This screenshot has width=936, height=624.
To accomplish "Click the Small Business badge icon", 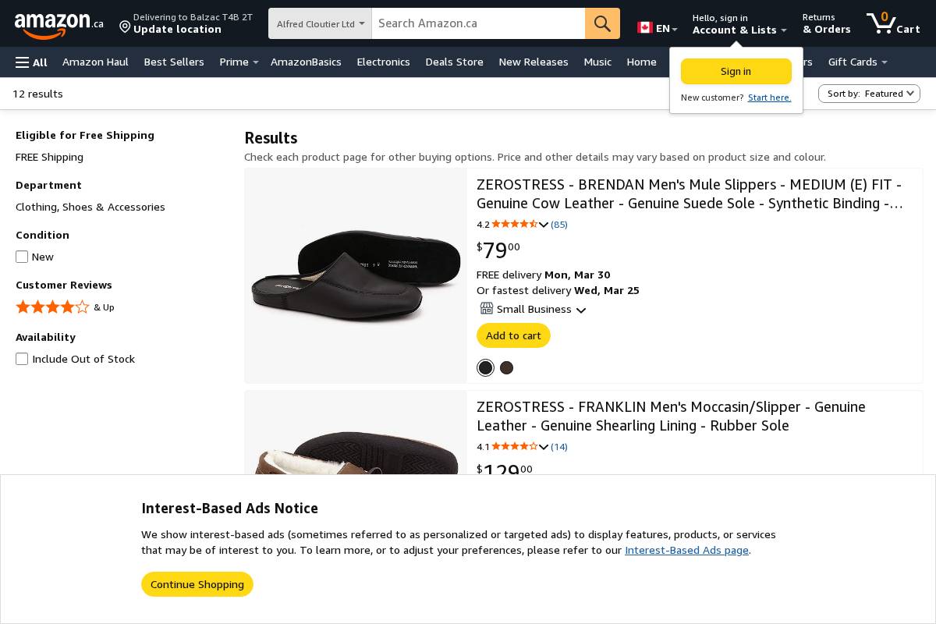I will tap(487, 309).
